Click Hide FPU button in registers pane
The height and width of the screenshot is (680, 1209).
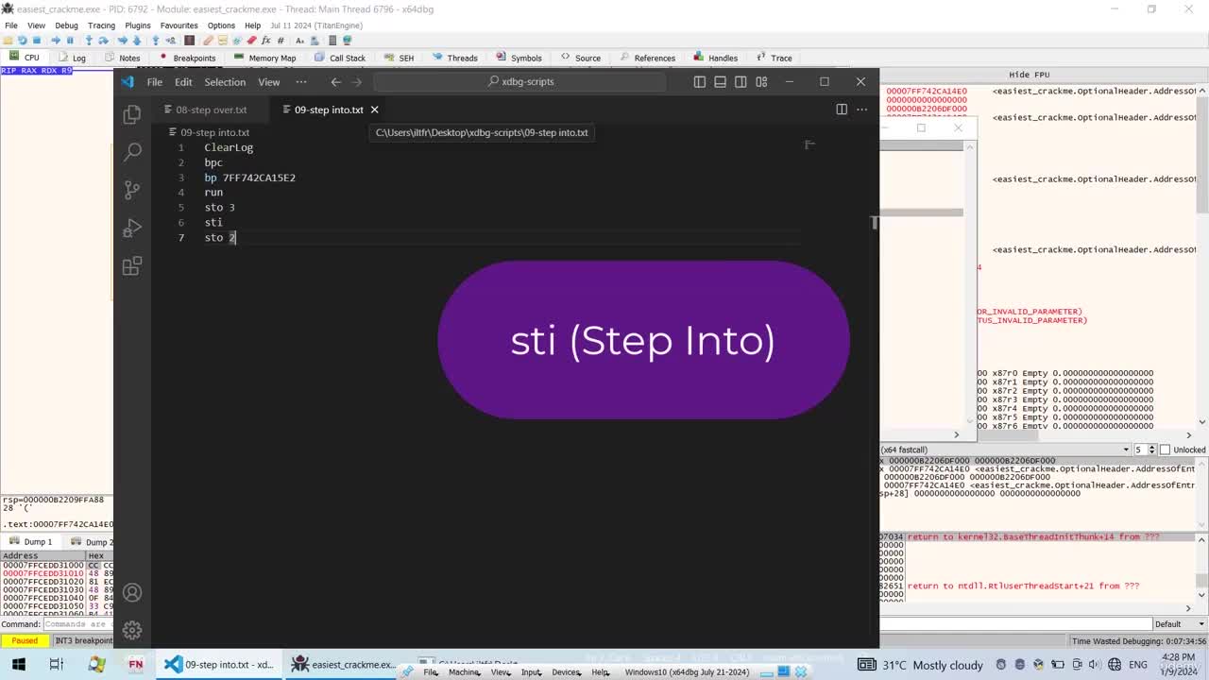click(1030, 75)
